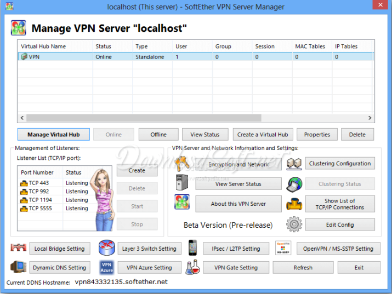The height and width of the screenshot is (294, 392).
Task: Open VPN Gate Setting
Action: click(236, 268)
